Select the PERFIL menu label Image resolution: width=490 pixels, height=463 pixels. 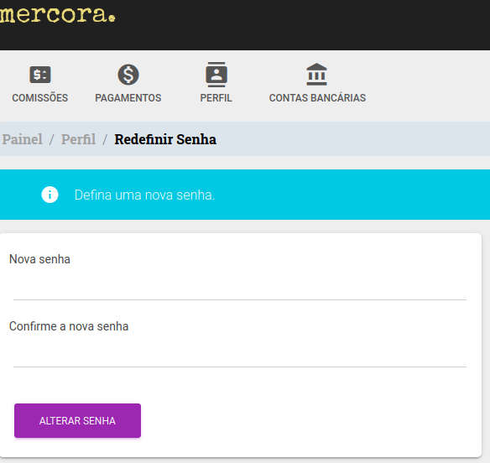point(216,98)
